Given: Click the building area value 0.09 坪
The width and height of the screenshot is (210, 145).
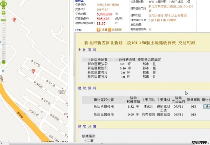Looking at the screenshot, I should click(x=133, y=114).
